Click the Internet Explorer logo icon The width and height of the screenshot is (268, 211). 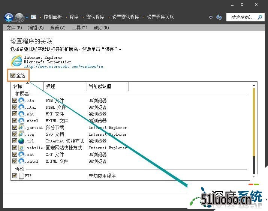tap(16, 61)
